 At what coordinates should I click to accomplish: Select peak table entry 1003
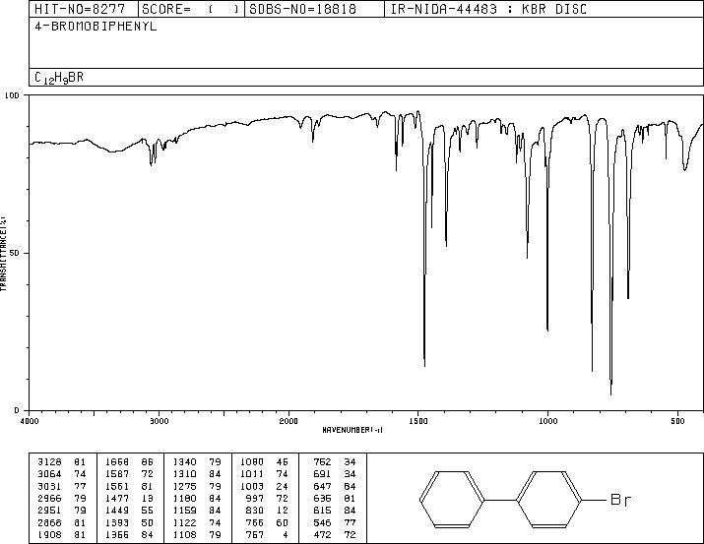pos(252,486)
